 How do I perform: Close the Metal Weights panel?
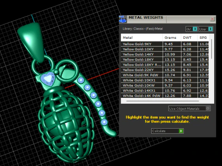(212, 19)
